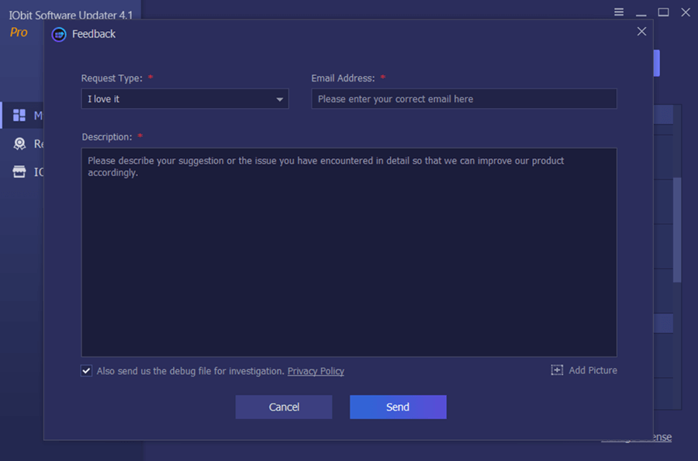Open the Request Type dropdown showing 'I love it'
698x461 pixels.
click(185, 99)
